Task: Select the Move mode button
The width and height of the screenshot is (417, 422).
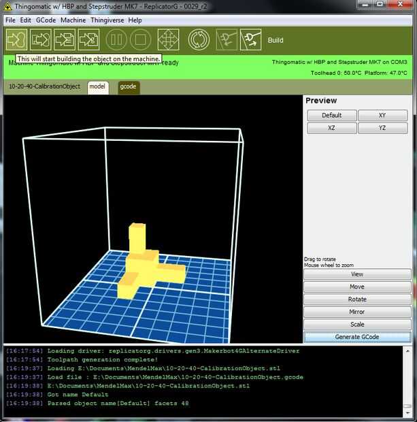Action: [x=357, y=287]
